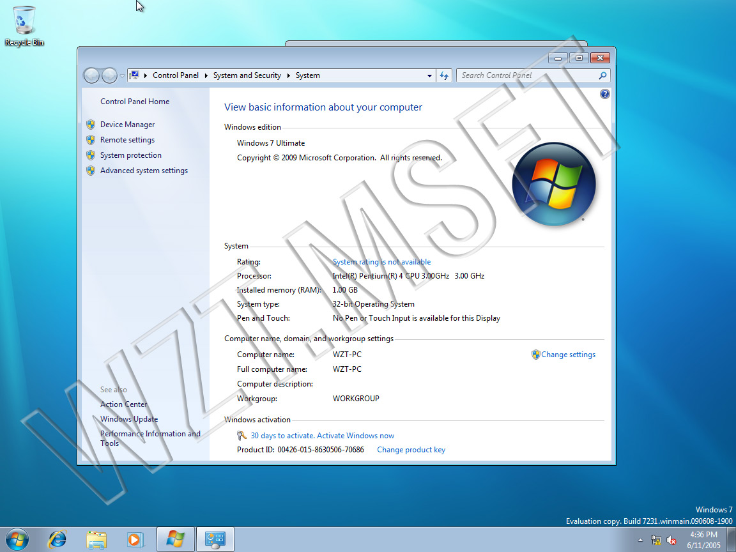736x552 pixels.
Task: Open System protection link
Action: coord(130,155)
